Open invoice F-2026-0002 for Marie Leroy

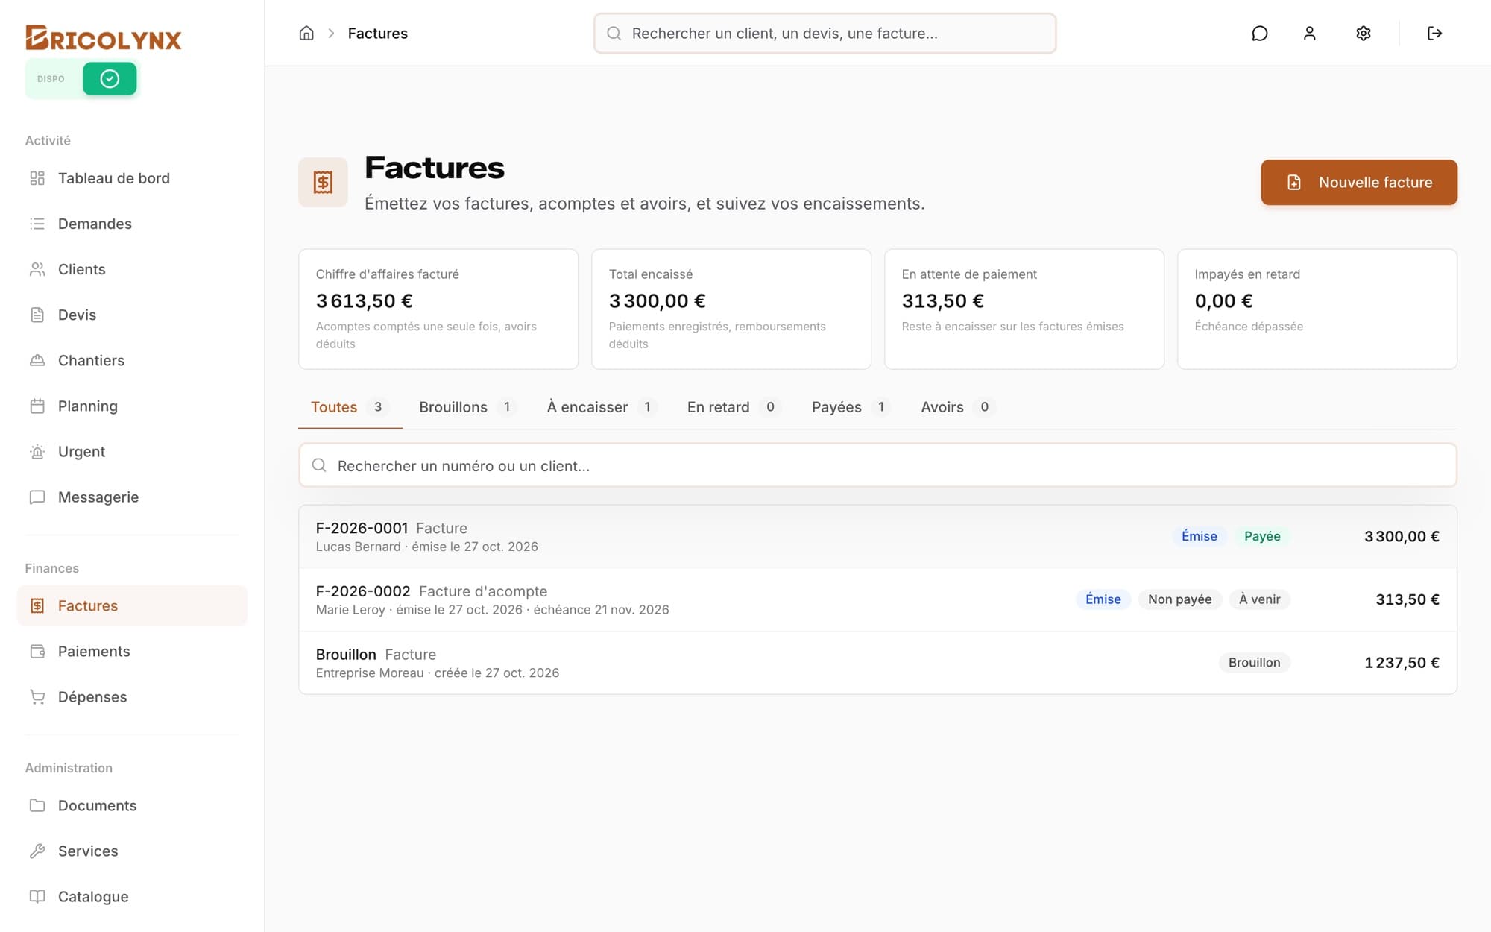[877, 599]
